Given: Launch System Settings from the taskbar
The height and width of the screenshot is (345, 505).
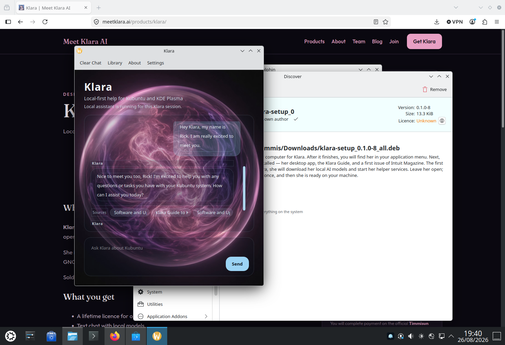Looking at the screenshot, I should pos(30,336).
